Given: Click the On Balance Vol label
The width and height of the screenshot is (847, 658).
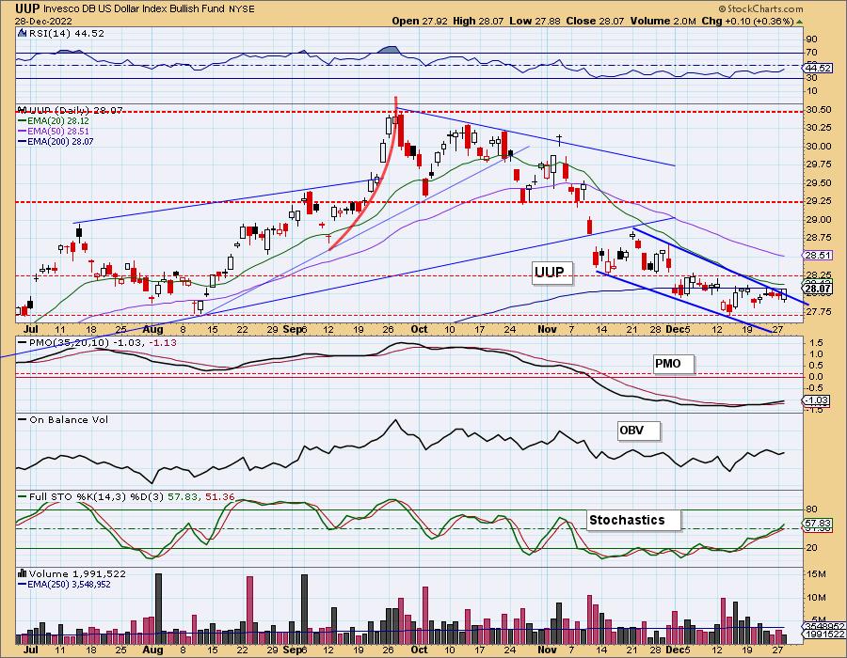Looking at the screenshot, I should pos(69,419).
